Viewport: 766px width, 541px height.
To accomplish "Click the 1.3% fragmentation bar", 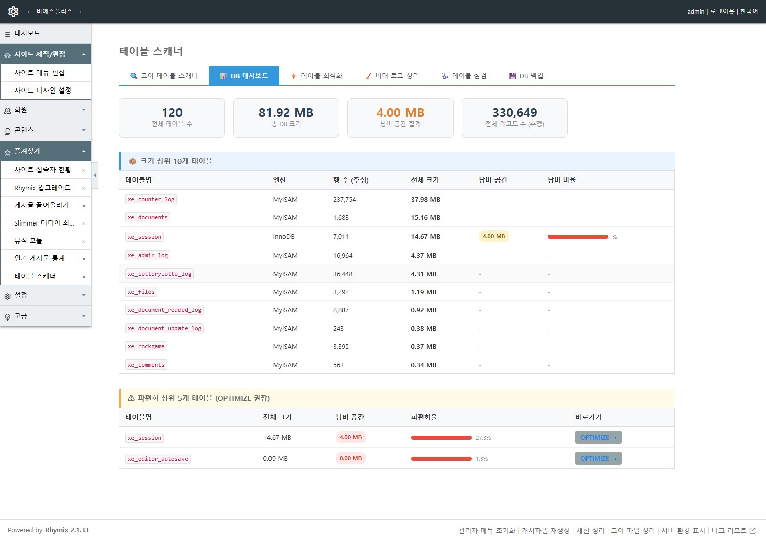I will (441, 459).
